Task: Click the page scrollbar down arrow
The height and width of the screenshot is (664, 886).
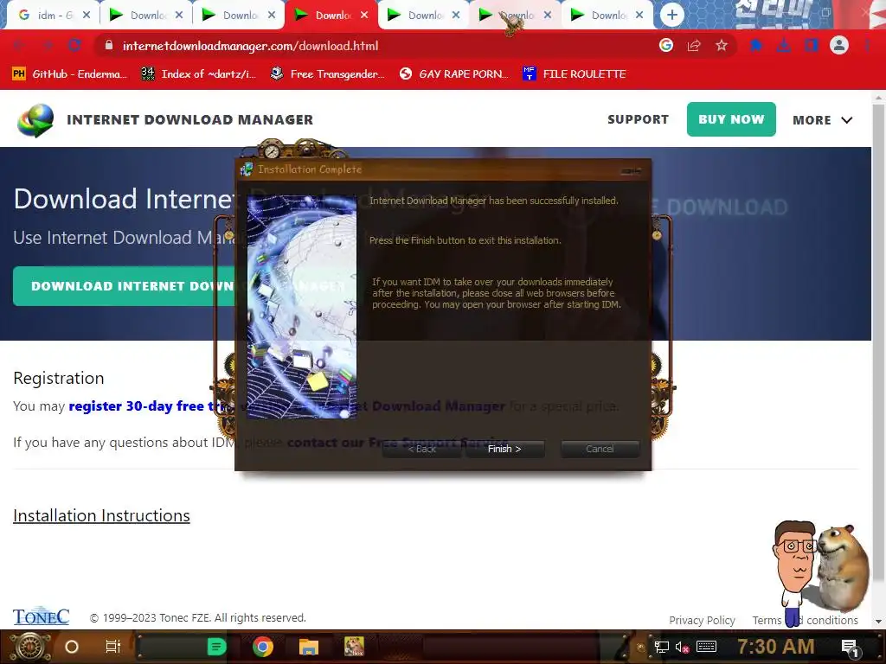Action: [x=879, y=622]
